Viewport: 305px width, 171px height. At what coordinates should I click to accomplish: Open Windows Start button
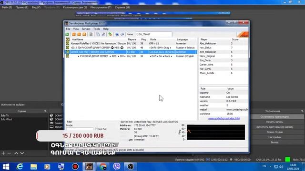coord(6,167)
